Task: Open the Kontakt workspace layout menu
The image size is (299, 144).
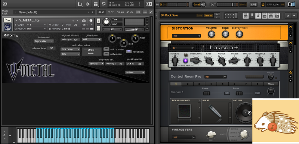Action: coord(96,4)
